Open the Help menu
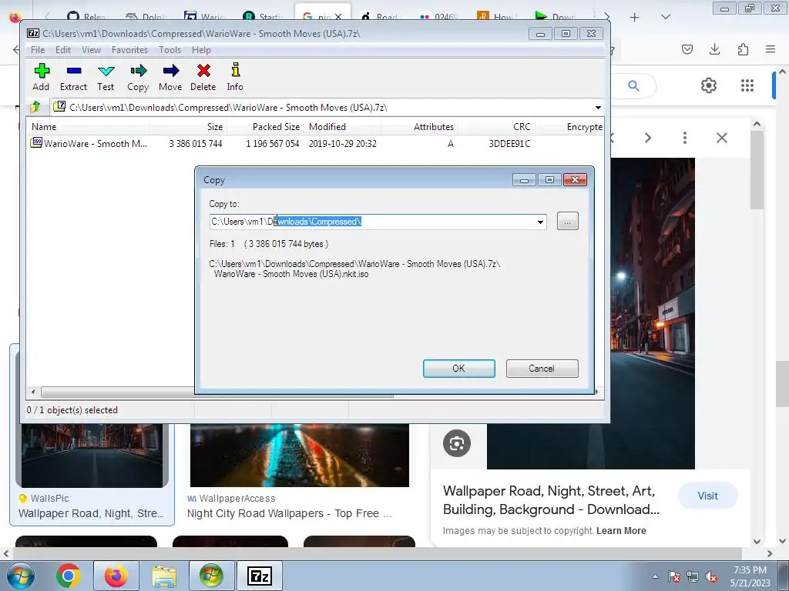Screen dimensions: 789x591 pyautogui.click(x=201, y=50)
